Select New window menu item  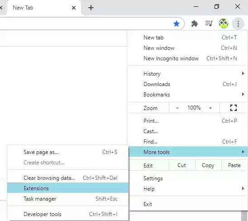tap(187, 48)
